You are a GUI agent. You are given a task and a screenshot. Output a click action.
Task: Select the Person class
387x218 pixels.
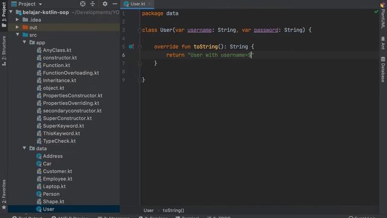tap(51, 194)
